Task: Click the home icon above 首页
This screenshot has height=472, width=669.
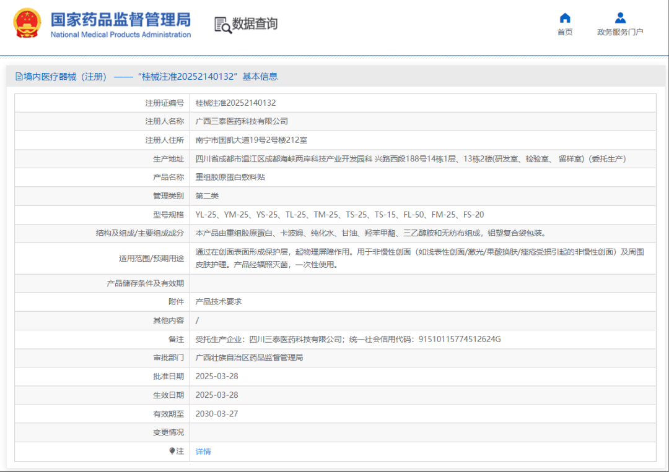Action: pyautogui.click(x=564, y=19)
